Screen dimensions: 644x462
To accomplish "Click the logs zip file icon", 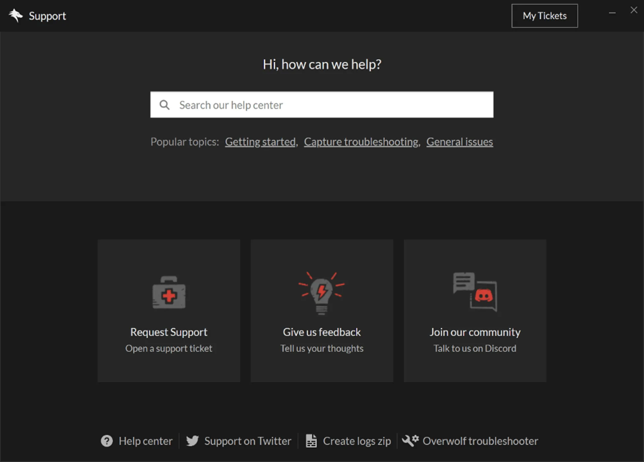I will [x=311, y=441].
